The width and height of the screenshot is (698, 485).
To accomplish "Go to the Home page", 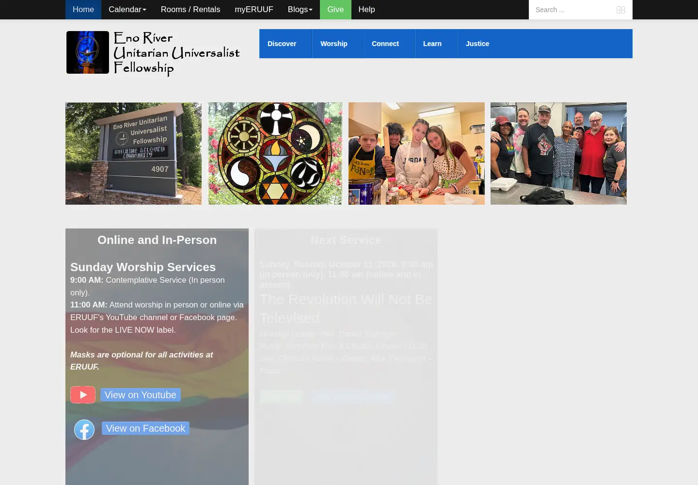I will (x=83, y=10).
